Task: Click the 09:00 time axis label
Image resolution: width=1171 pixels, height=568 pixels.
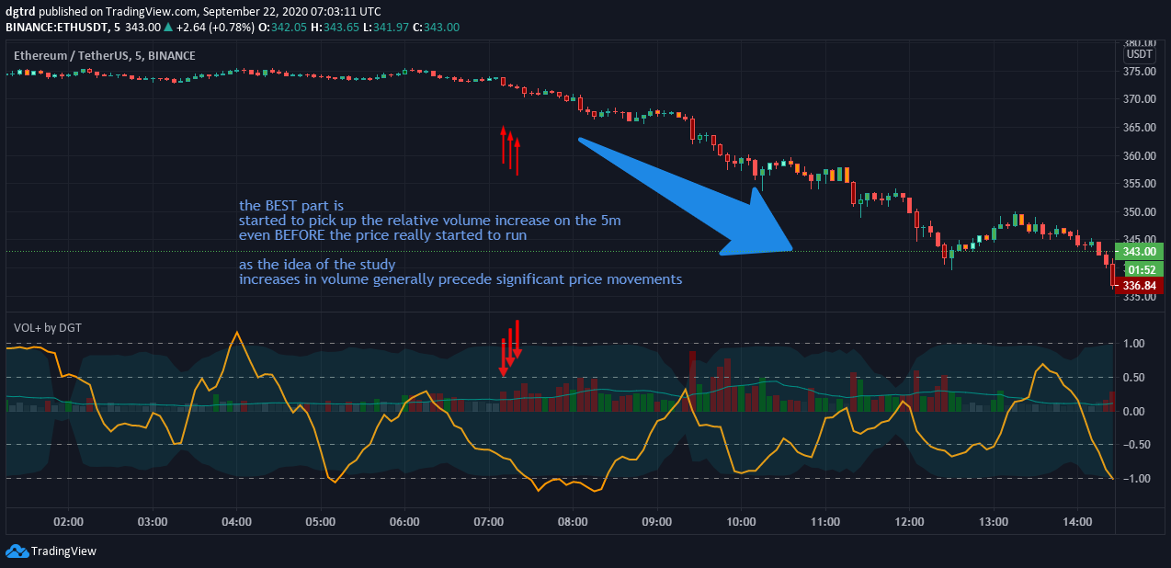Action: 657,522
